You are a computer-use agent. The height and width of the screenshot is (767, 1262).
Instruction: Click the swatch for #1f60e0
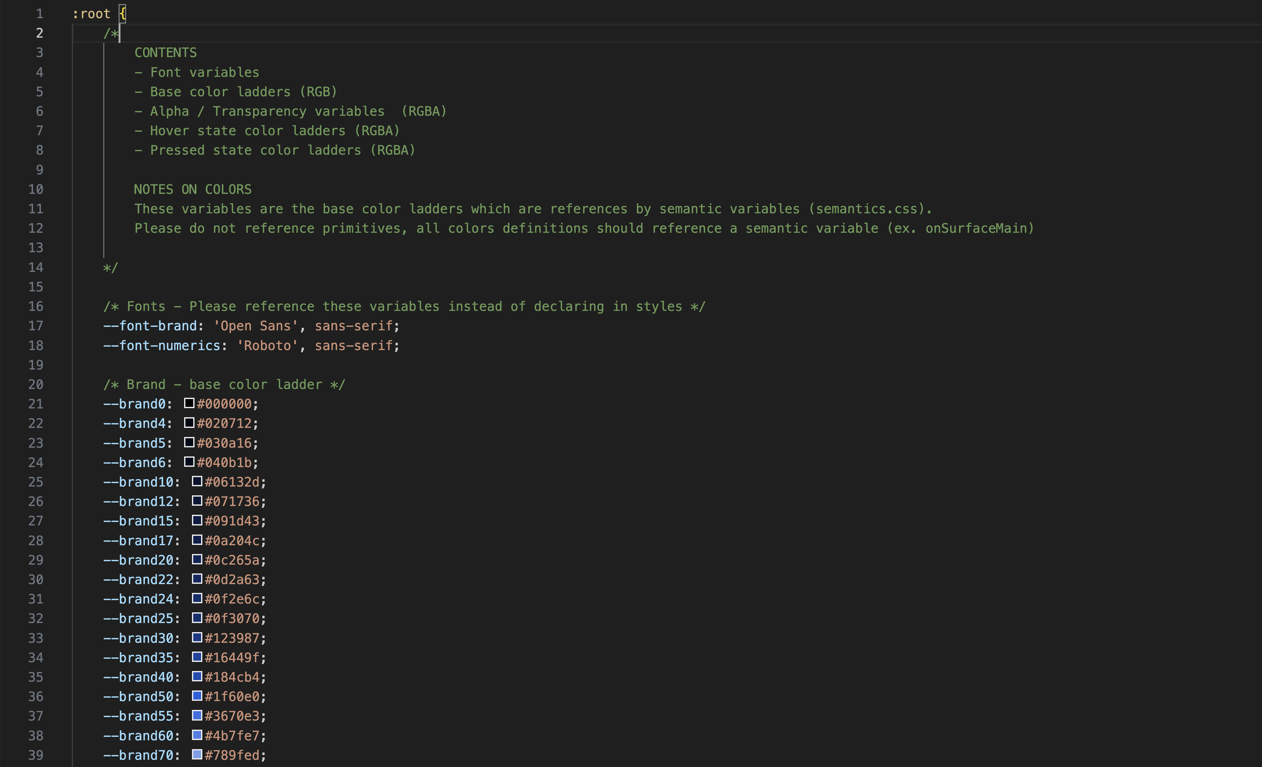197,696
